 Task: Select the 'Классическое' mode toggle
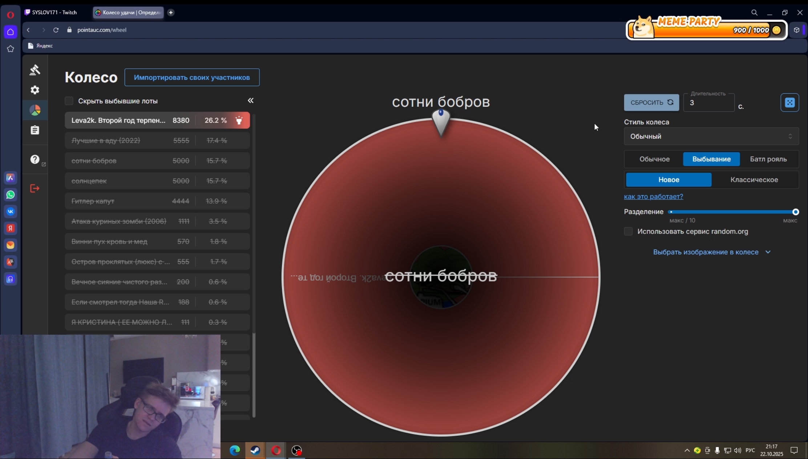(754, 180)
